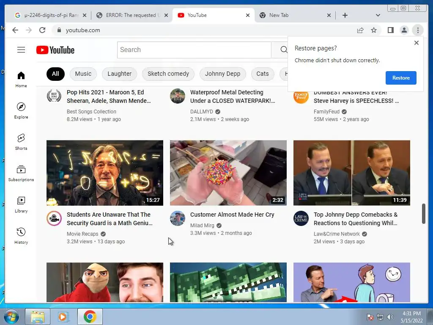
Task: Click the Chrome taskbar icon
Action: pyautogui.click(x=90, y=317)
